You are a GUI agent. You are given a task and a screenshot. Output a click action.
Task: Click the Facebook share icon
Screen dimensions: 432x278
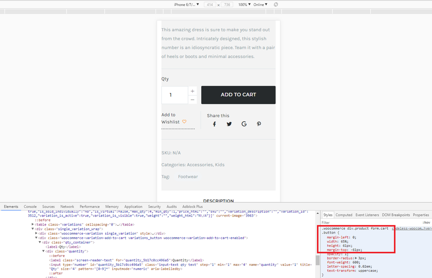point(214,124)
